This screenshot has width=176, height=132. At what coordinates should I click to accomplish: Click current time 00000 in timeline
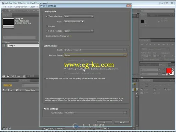pyautogui.click(x=8, y=85)
